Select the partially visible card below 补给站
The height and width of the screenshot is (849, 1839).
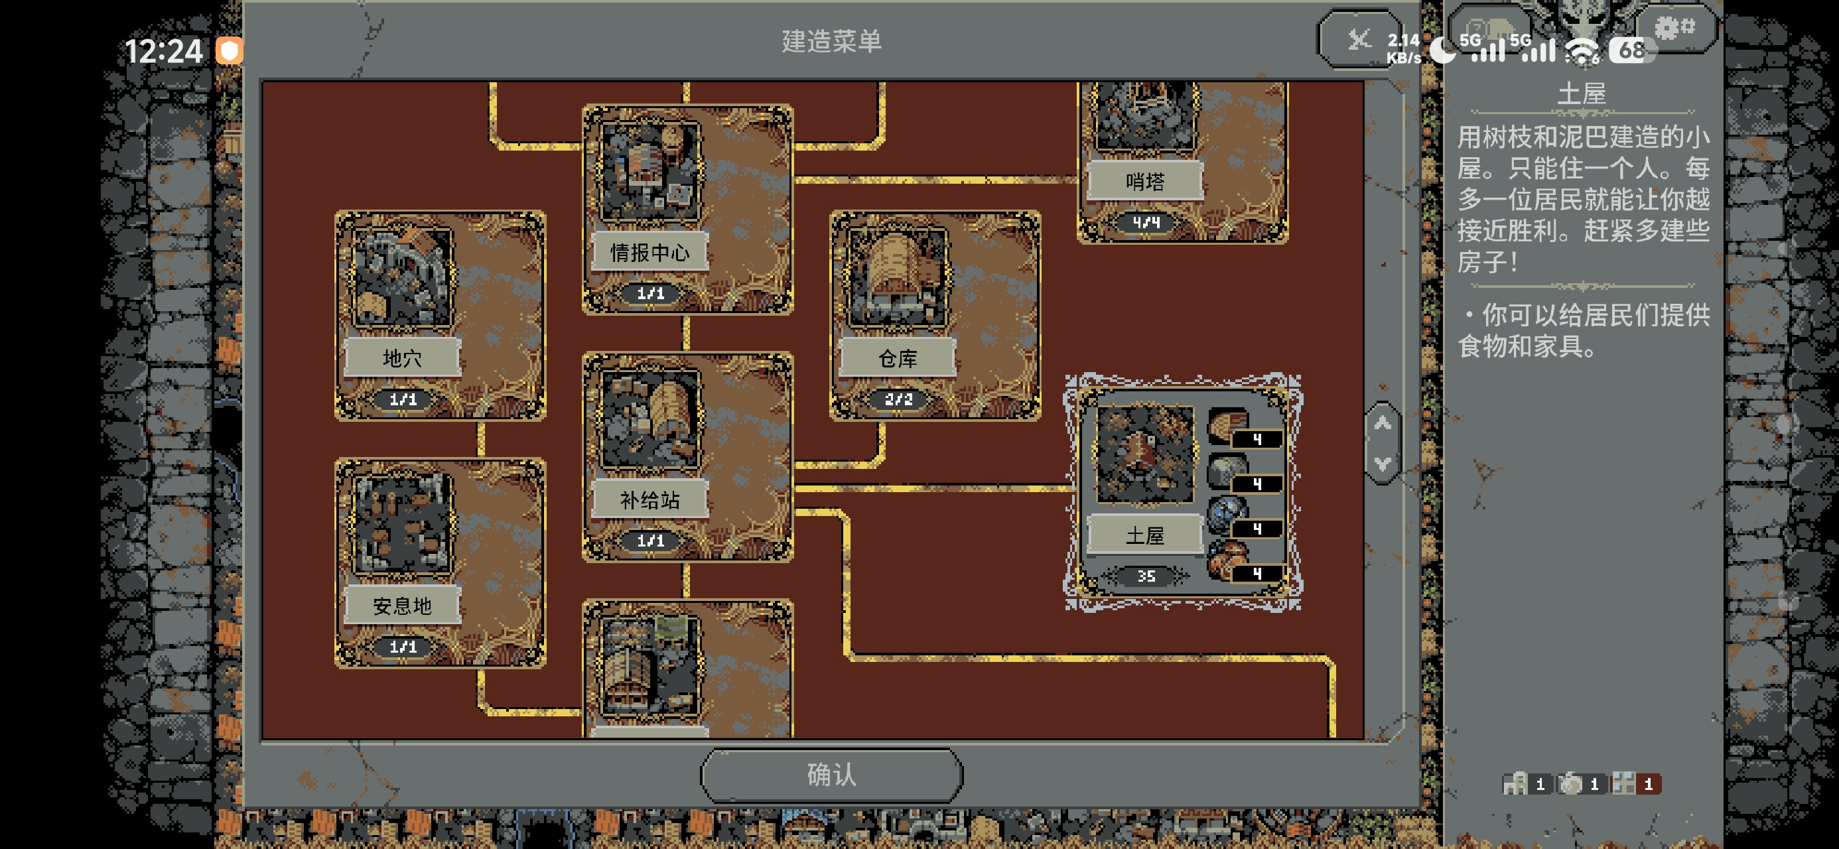point(687,669)
